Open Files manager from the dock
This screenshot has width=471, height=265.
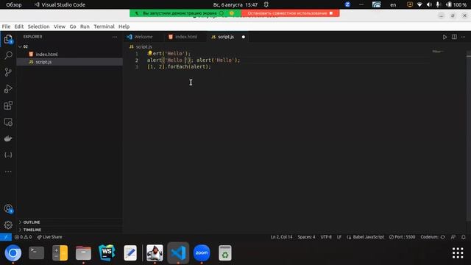(83, 252)
